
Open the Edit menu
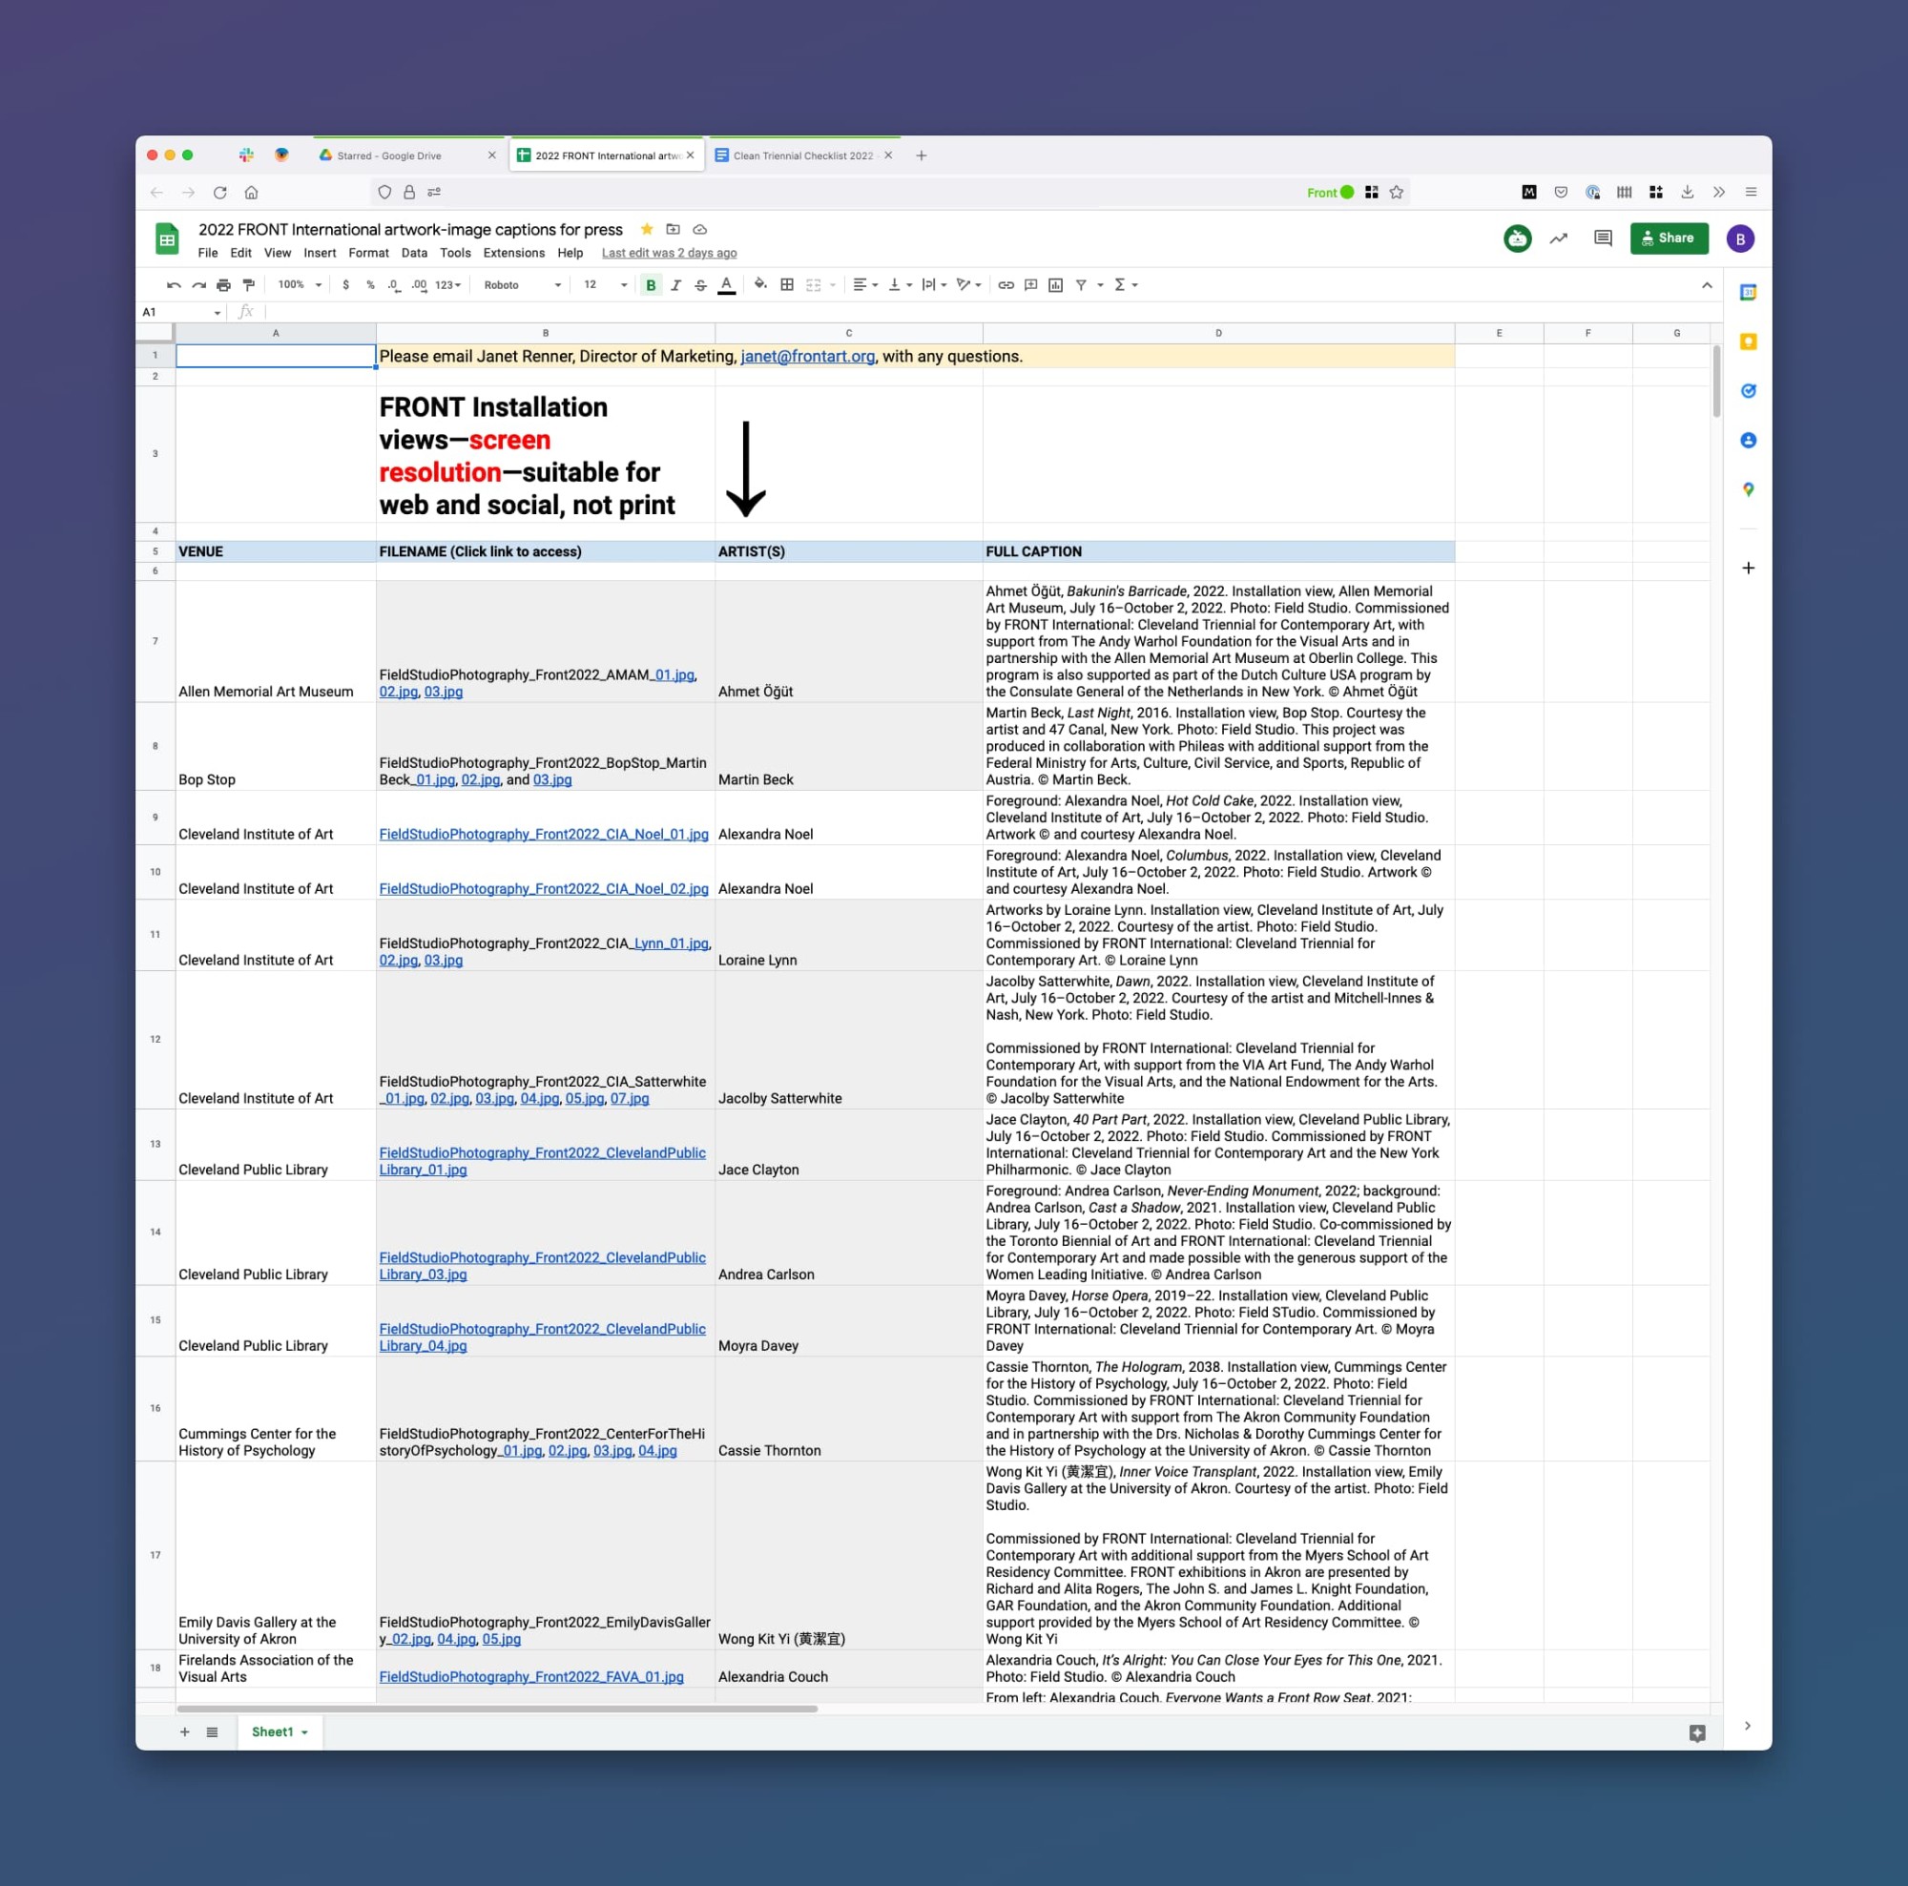tap(241, 254)
